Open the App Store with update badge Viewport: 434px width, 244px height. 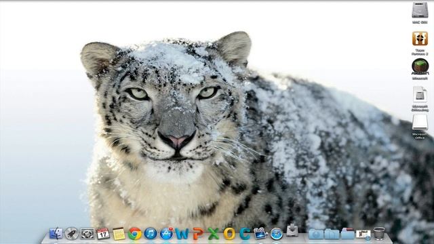[166, 234]
